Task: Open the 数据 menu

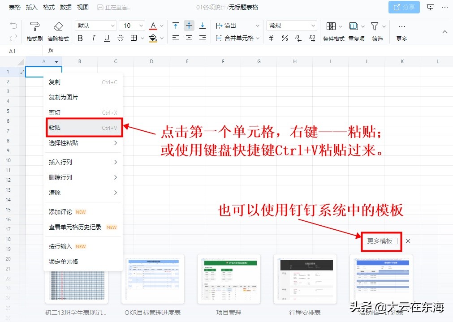Action: (66, 7)
